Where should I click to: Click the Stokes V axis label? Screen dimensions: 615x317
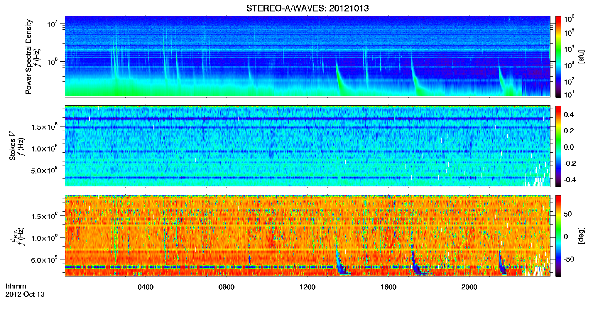tap(13, 146)
